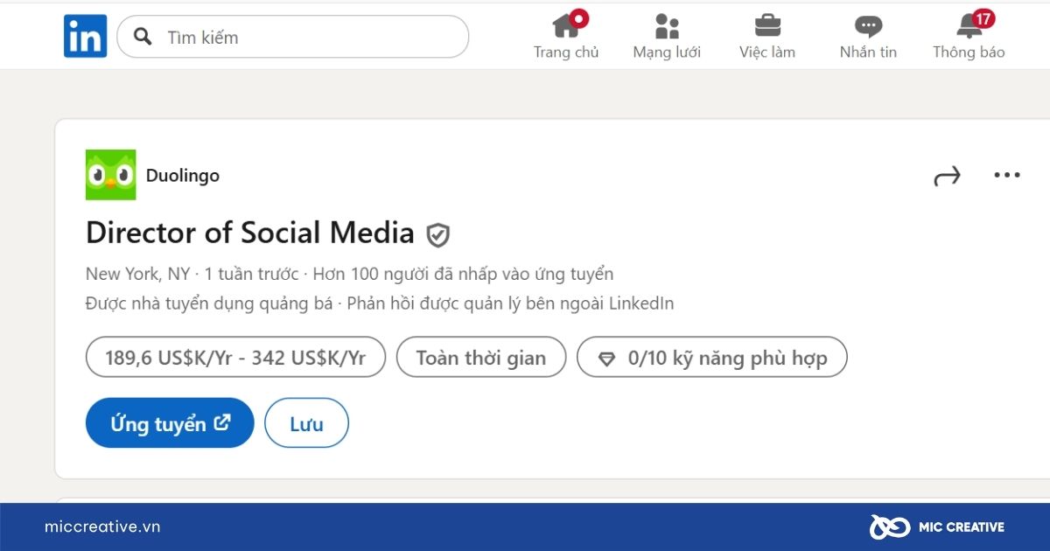The height and width of the screenshot is (551, 1050).
Task: Click the "Trang chủ" label
Action: coord(566,52)
